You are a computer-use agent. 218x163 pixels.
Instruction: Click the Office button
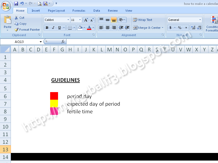(x=6, y=6)
